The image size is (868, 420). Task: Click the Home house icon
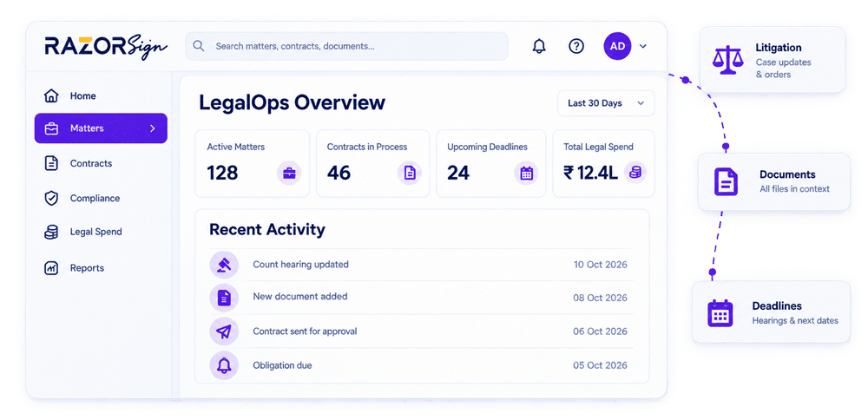[51, 95]
